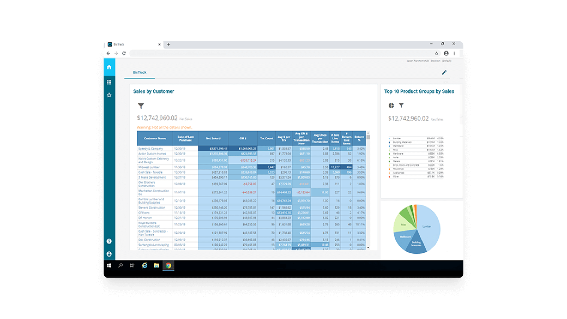Viewport: 567px width, 319px height.
Task: Select 3 Peaks Development row
Action: click(251, 177)
